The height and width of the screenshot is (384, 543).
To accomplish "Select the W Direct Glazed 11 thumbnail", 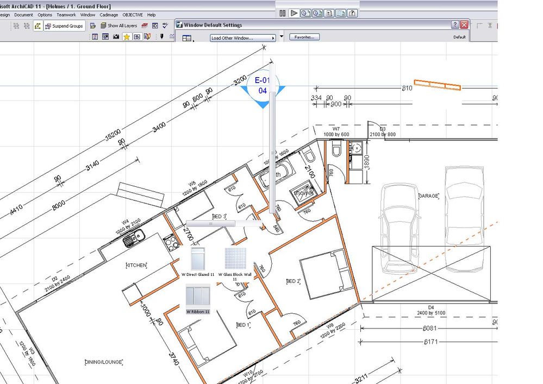I will tap(198, 262).
